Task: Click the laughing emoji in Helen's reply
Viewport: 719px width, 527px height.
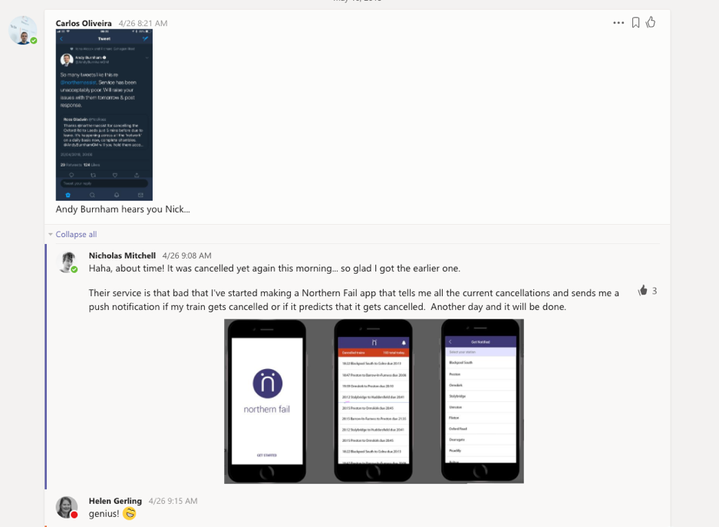Action: coord(130,514)
